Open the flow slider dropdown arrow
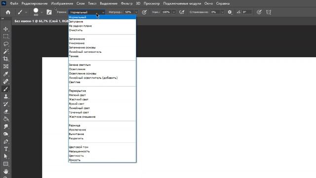 pyautogui.click(x=174, y=12)
